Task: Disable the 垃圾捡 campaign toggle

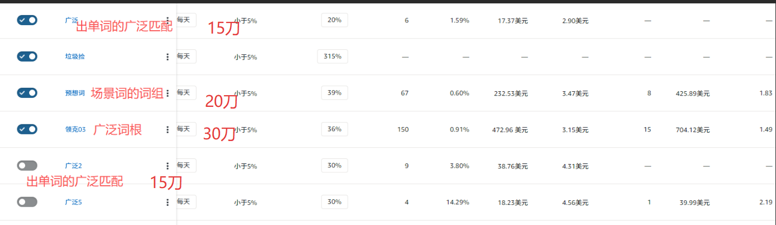Action: point(27,57)
